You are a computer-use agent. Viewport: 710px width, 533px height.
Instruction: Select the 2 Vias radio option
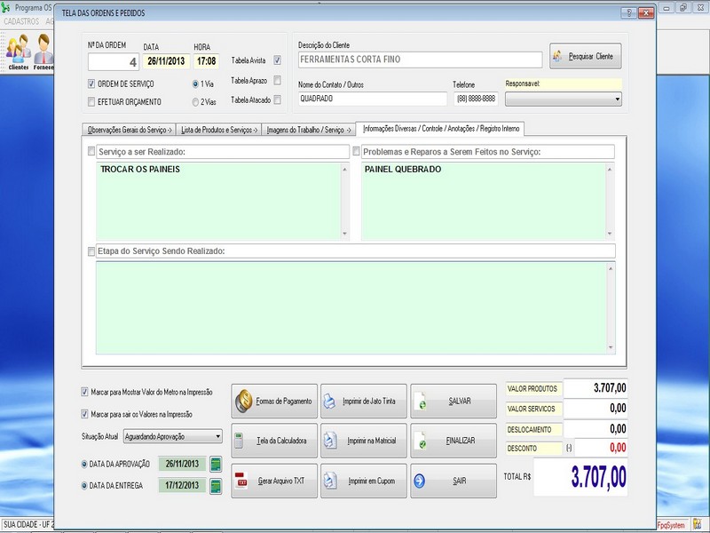[x=196, y=102]
